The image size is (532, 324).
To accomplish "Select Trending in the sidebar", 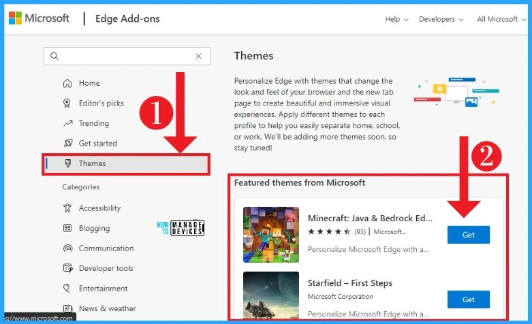I will point(93,123).
